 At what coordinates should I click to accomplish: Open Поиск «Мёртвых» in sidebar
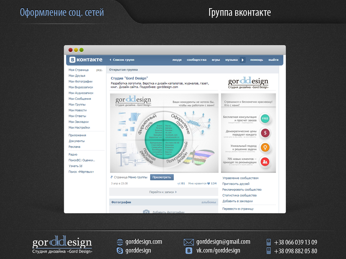[x=81, y=172]
